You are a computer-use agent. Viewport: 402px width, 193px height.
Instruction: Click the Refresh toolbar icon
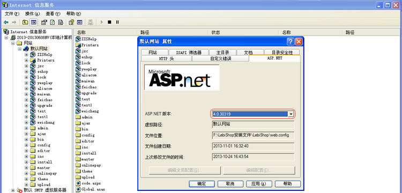pyautogui.click(x=53, y=23)
